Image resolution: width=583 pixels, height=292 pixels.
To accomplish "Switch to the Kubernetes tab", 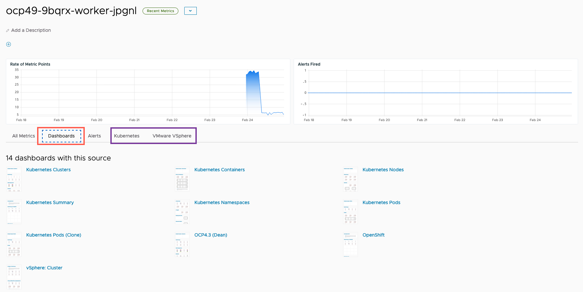I will pos(127,136).
